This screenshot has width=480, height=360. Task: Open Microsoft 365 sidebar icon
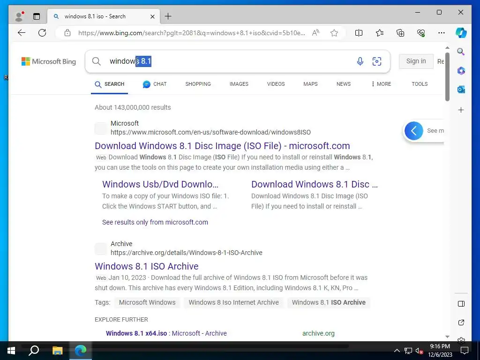pos(461,71)
